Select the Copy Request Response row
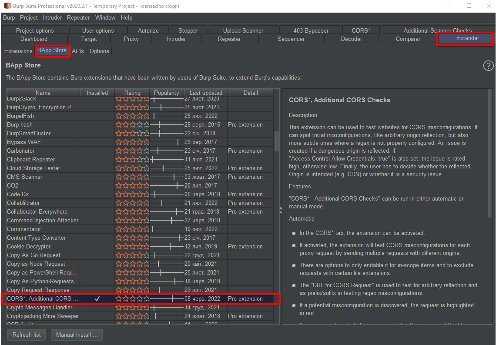 coord(140,290)
